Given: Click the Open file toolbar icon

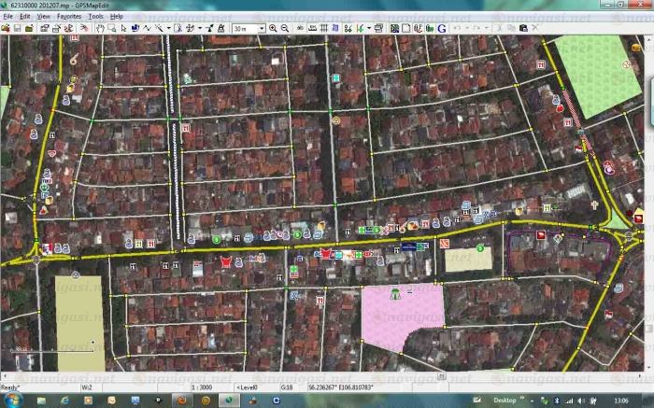Looking at the screenshot, I should tap(6, 29).
